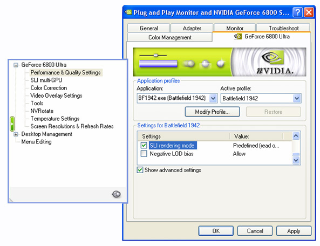The height and width of the screenshot is (246, 320).
Task: Click the Apply button
Action: [x=294, y=231]
